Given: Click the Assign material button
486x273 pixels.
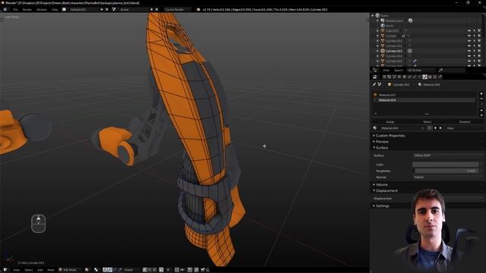Looking at the screenshot, I should (390, 121).
